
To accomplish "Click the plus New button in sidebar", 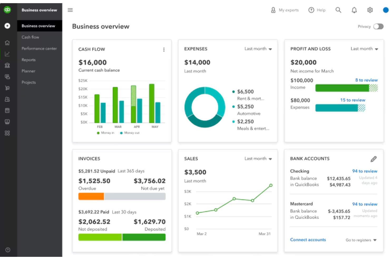I will click(7, 26).
